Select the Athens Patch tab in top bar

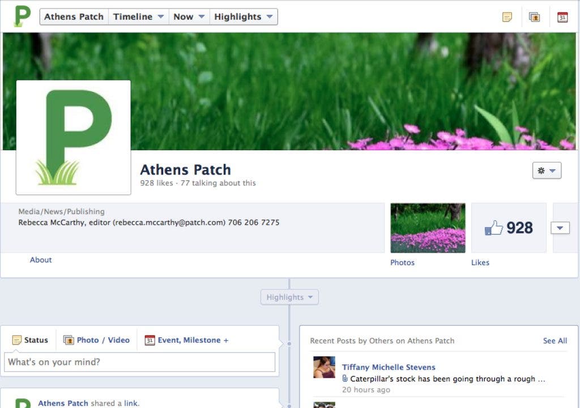click(x=74, y=16)
